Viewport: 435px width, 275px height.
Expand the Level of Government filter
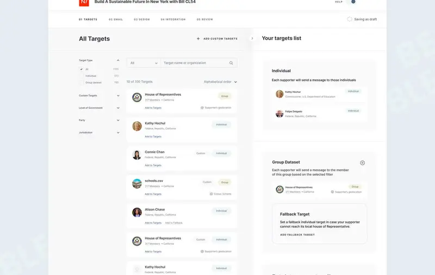118,108
